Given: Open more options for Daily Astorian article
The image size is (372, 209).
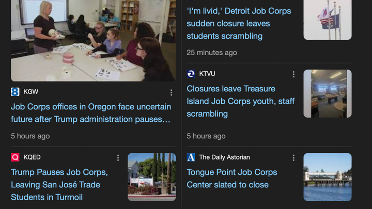Looking at the screenshot, I should click(293, 158).
